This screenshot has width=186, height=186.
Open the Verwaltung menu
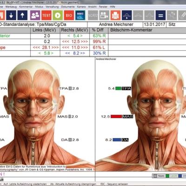[52, 7]
